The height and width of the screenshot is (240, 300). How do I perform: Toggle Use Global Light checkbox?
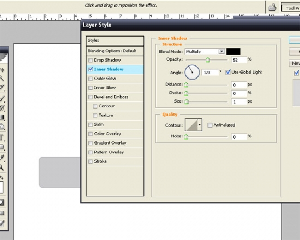[x=227, y=72]
